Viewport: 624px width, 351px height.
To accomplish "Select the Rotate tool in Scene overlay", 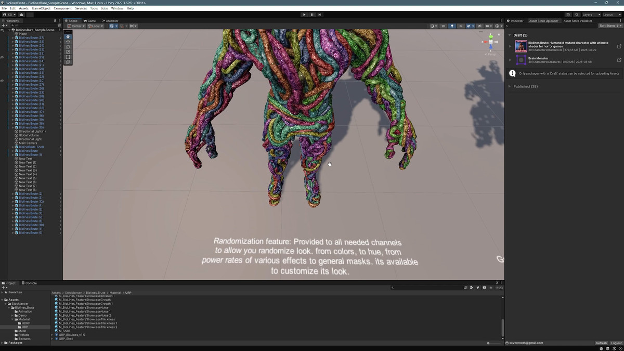I will coord(68,46).
